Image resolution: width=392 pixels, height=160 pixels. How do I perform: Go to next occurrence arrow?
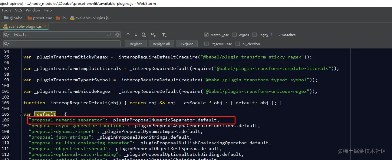(x=136, y=35)
